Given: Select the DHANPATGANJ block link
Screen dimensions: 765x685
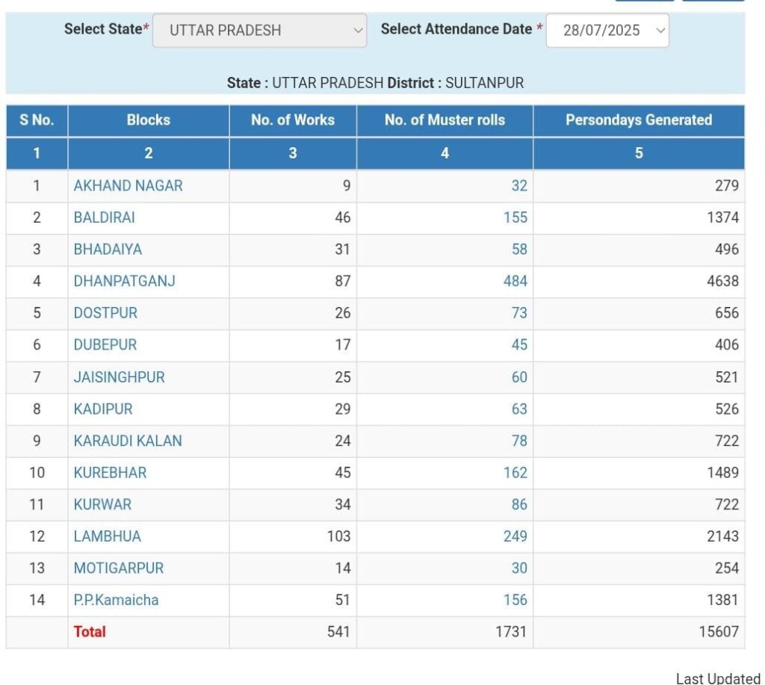Looking at the screenshot, I should point(124,282).
